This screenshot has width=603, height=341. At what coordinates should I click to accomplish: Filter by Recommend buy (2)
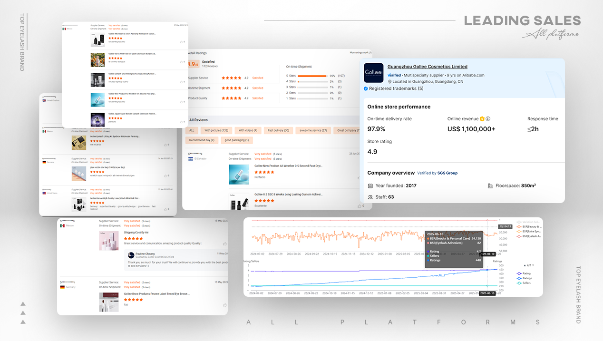pyautogui.click(x=202, y=140)
